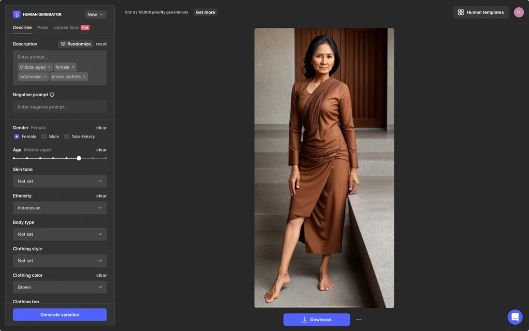Switch to the Upload face tab
The image size is (529, 331).
66,28
